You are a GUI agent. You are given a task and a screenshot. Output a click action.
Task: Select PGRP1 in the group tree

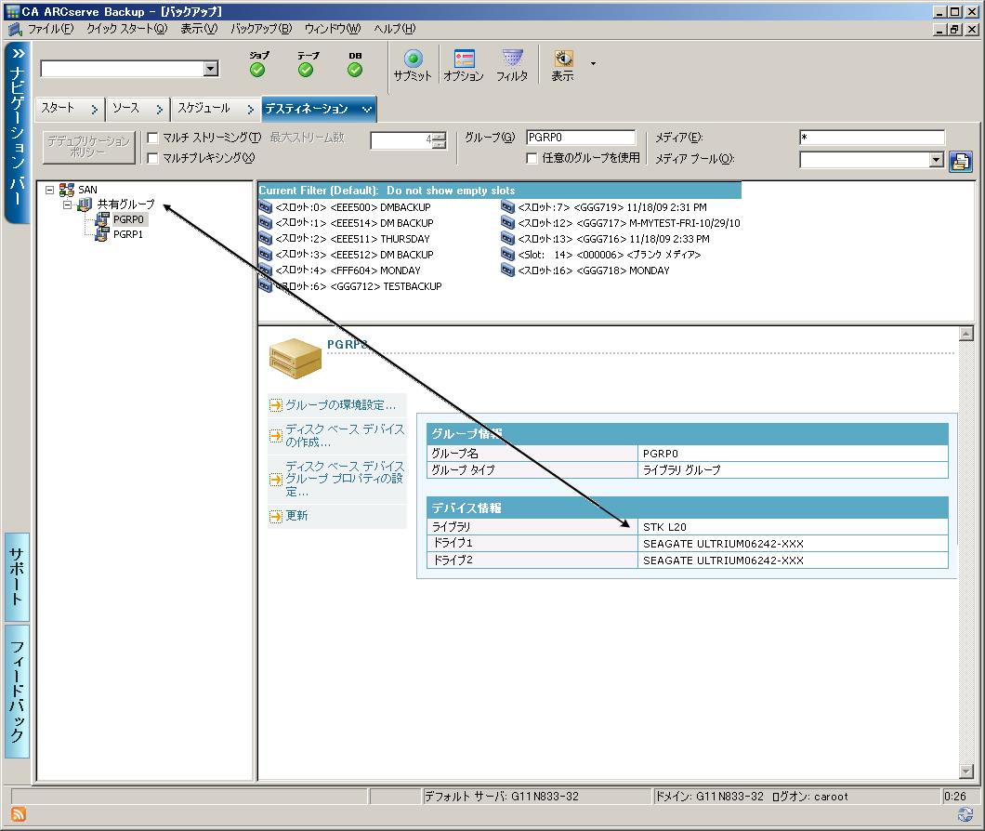point(127,234)
